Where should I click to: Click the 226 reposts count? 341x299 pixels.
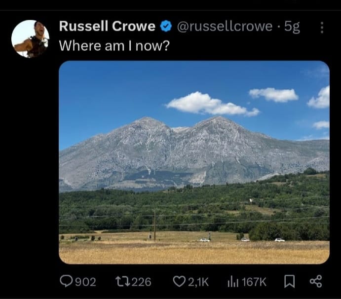(141, 282)
